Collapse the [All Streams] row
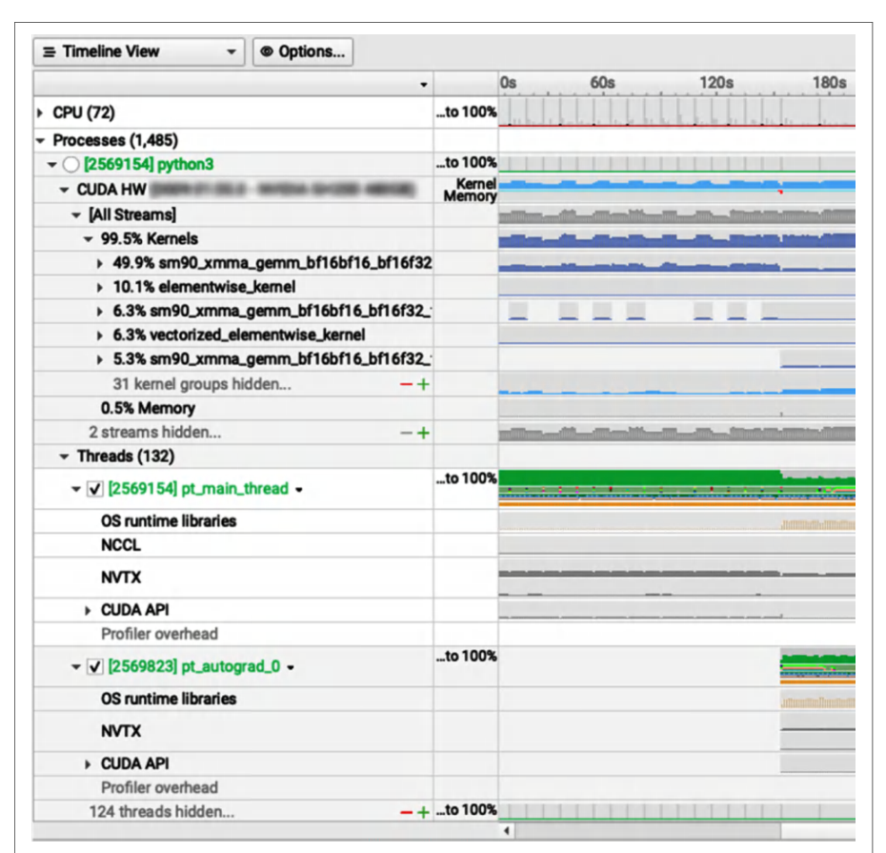 (76, 214)
